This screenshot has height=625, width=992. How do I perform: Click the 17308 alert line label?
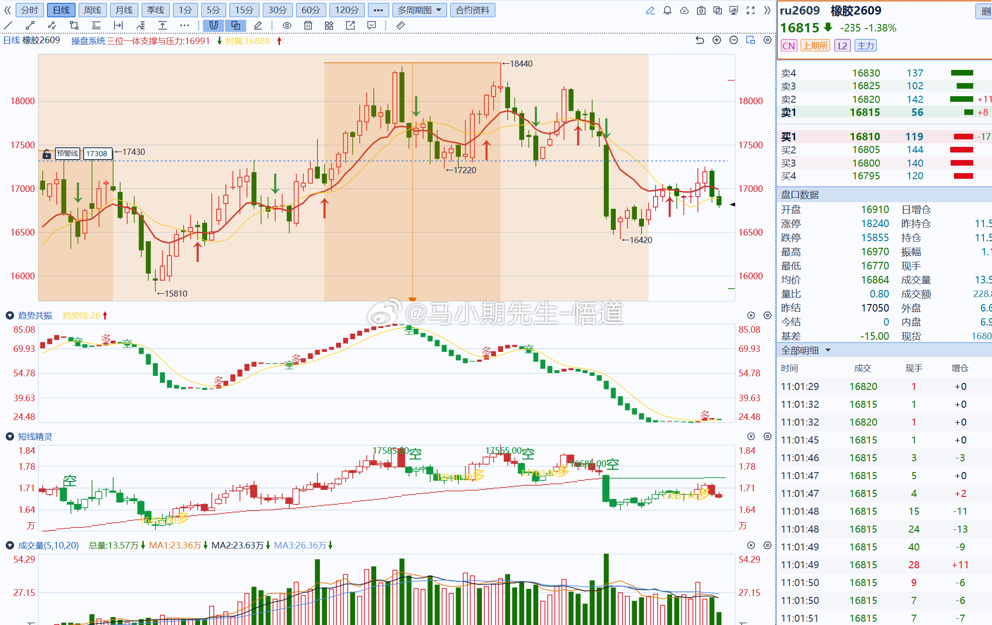click(x=97, y=153)
